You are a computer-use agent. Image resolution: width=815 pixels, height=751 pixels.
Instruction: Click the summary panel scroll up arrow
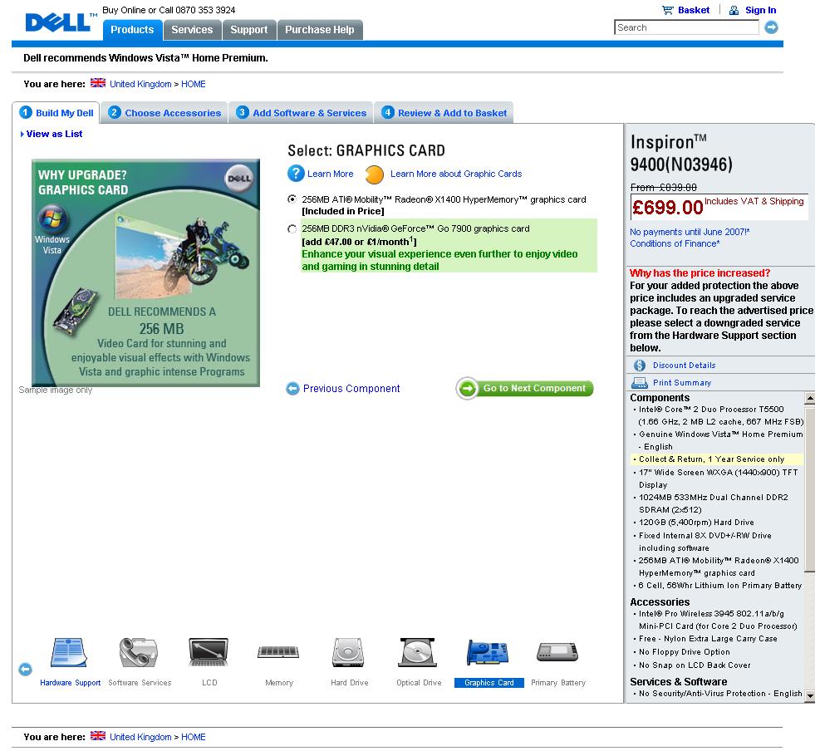point(810,398)
